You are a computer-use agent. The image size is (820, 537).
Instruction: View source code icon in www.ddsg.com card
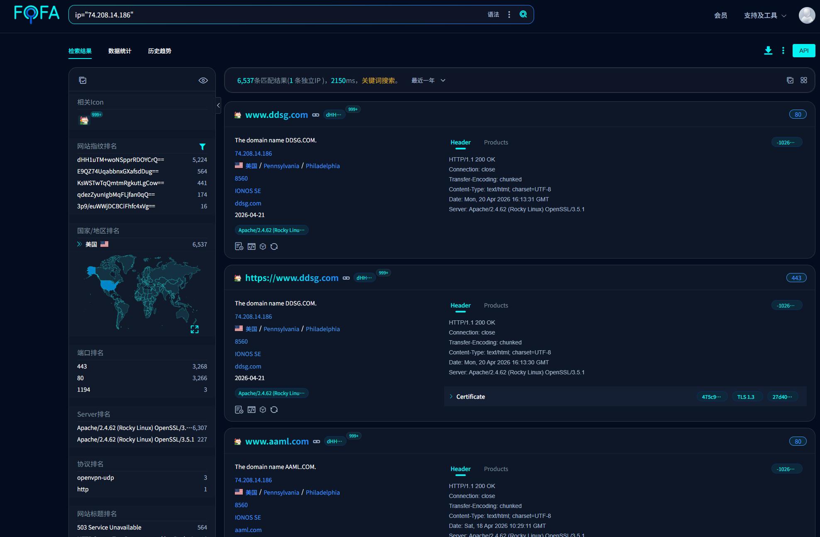pos(251,247)
